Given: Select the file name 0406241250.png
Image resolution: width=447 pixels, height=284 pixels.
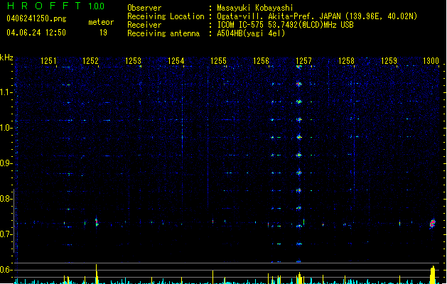Looking at the screenshot, I should pos(36,18).
